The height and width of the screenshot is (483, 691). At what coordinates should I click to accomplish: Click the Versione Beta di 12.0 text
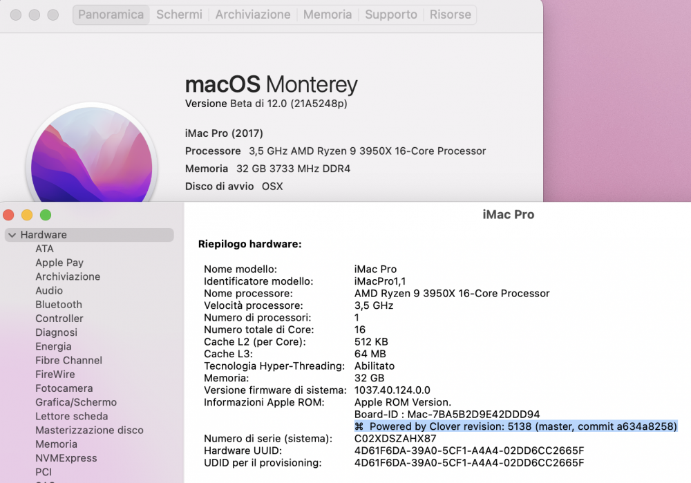coord(266,104)
